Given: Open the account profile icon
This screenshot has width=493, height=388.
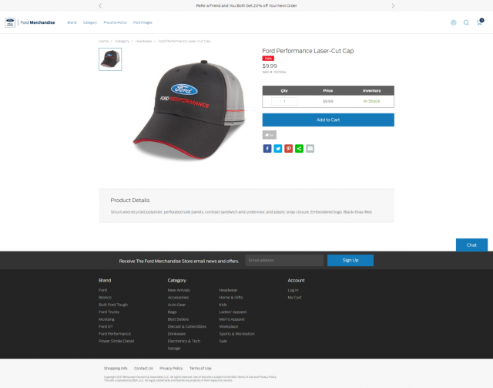Looking at the screenshot, I should click(453, 22).
